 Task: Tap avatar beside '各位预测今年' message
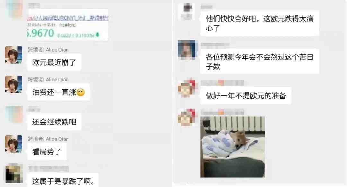[x=187, y=50]
